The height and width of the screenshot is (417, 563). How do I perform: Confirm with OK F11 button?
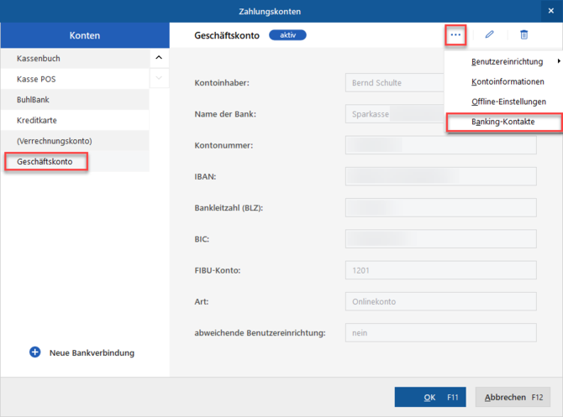430,397
